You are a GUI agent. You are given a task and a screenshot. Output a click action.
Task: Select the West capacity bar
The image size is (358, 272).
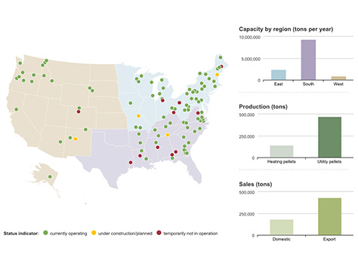pos(338,78)
